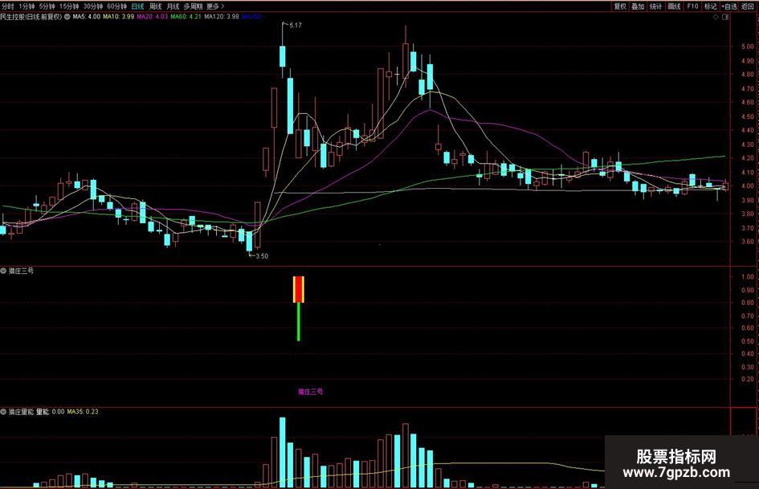
Task: Click the MA10: 3.99 value label
Action: (x=119, y=17)
